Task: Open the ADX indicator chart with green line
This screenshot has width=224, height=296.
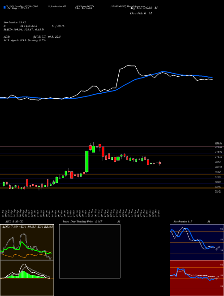Action: (x=27, y=242)
